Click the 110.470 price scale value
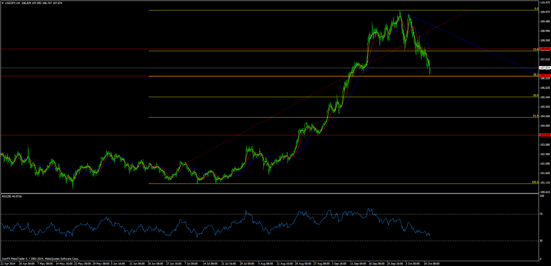The height and width of the screenshot is (266, 551). click(x=545, y=3)
